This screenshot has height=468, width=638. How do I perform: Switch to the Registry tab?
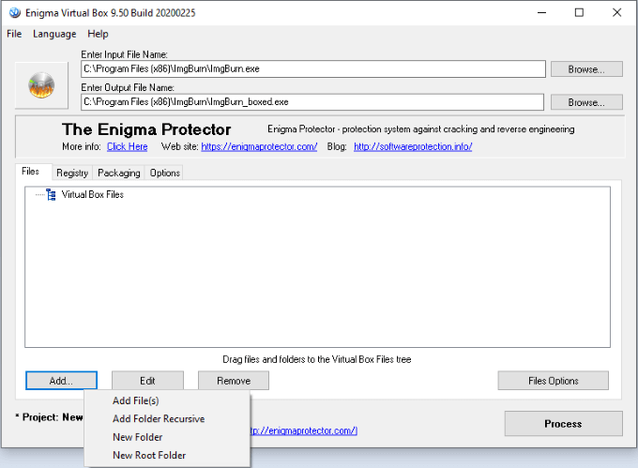tap(72, 173)
